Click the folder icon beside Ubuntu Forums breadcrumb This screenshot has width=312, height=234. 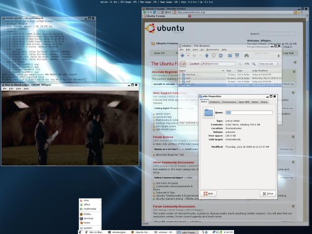153,43
